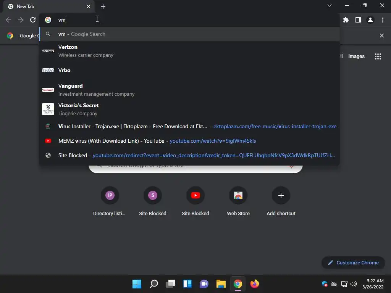The width and height of the screenshot is (391, 293).
Task: Choose the Vrbo suggestion
Action: [x=189, y=70]
